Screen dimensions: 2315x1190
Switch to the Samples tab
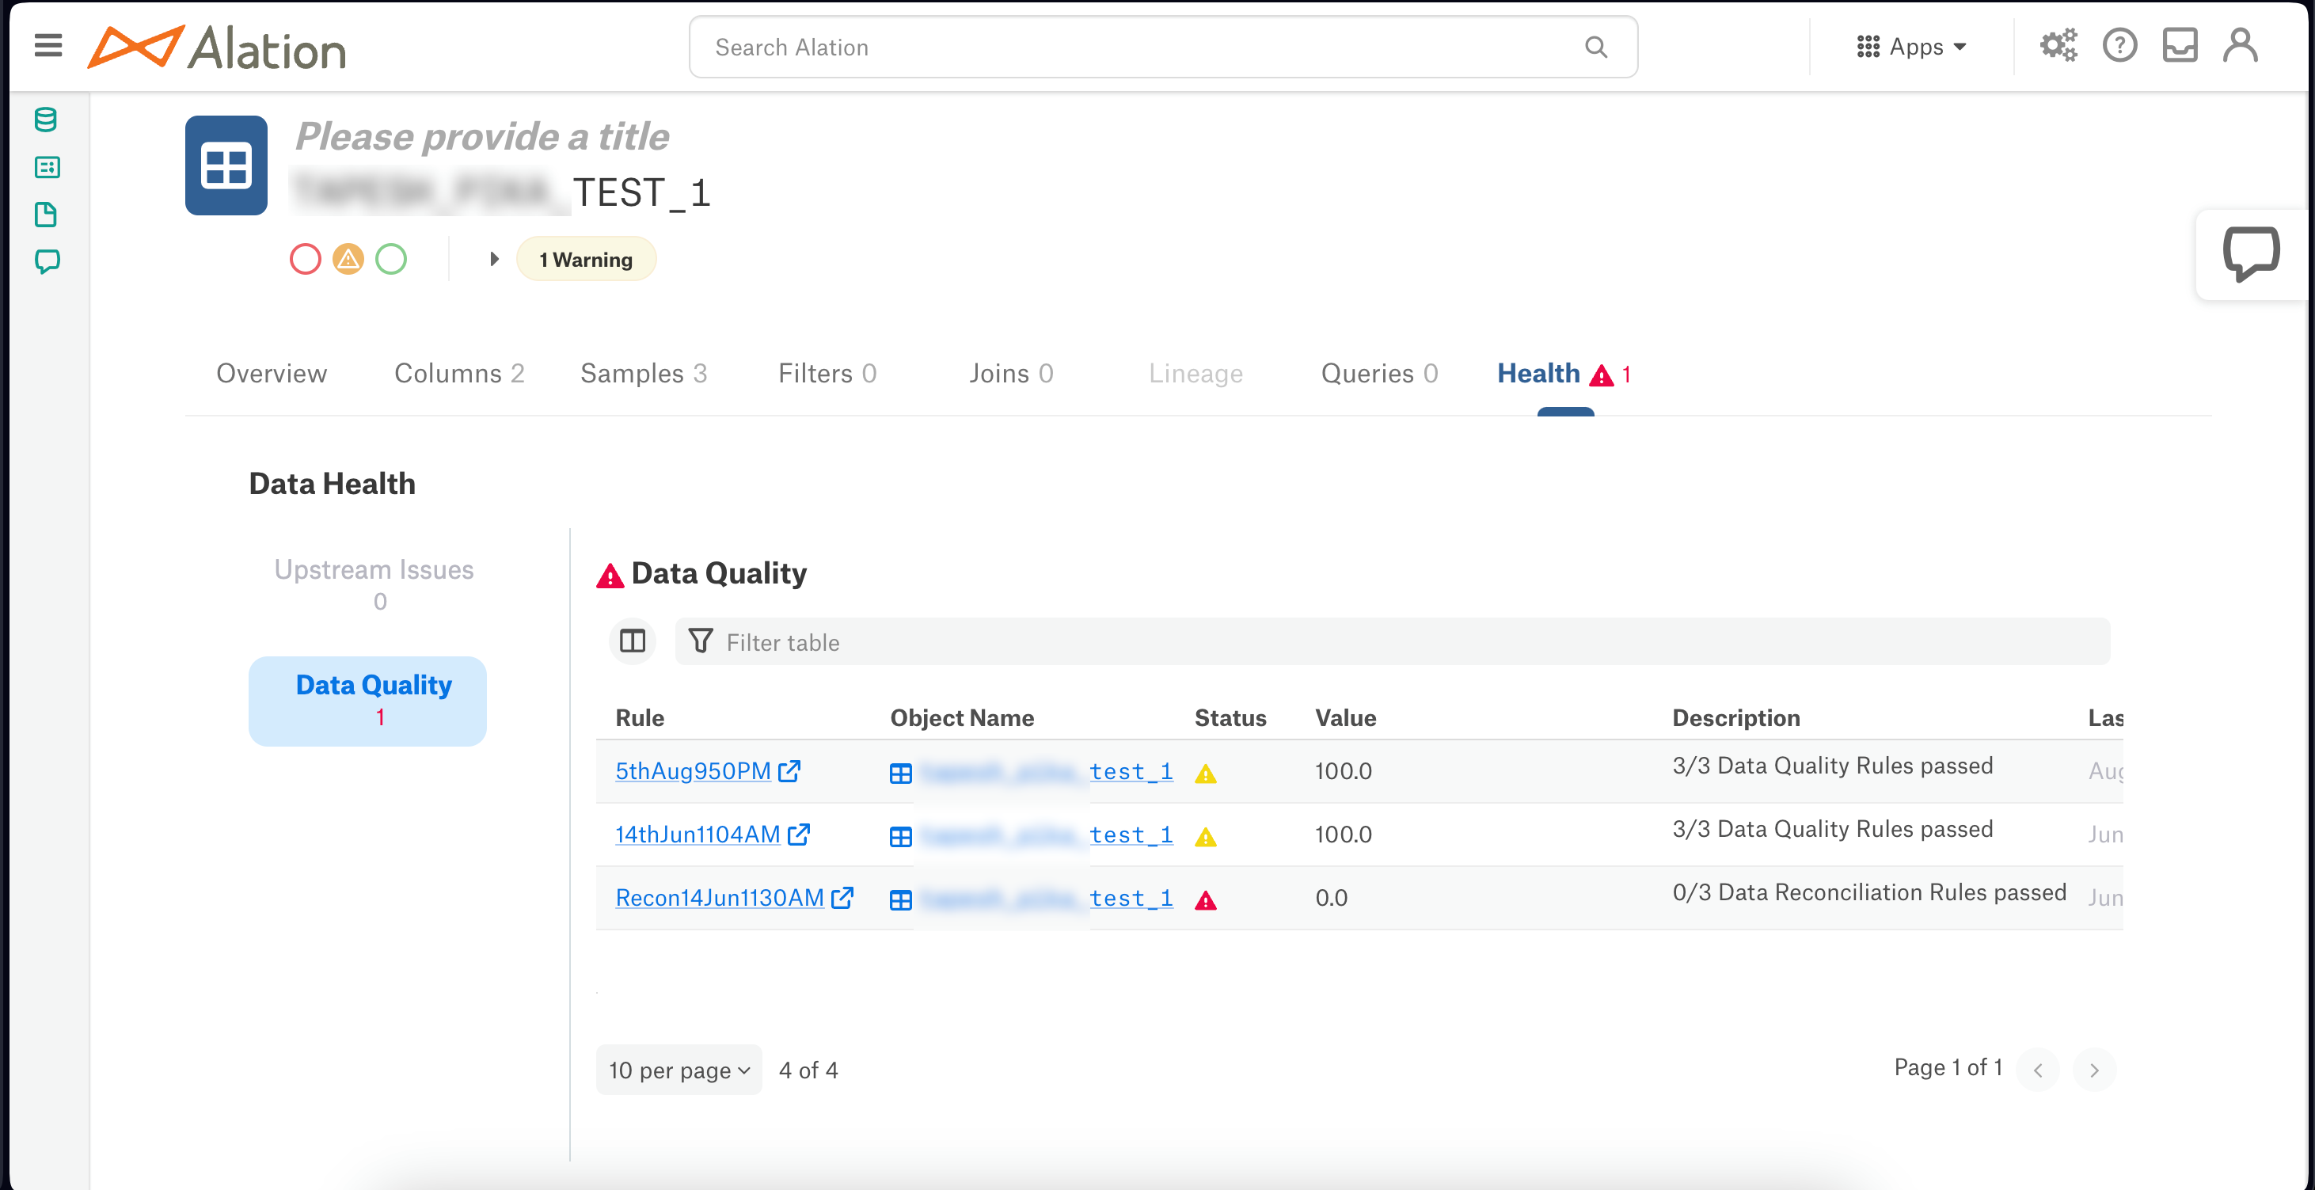click(x=644, y=373)
